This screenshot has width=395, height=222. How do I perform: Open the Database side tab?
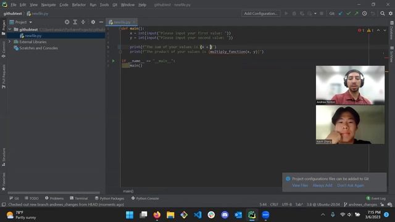(x=391, y=30)
